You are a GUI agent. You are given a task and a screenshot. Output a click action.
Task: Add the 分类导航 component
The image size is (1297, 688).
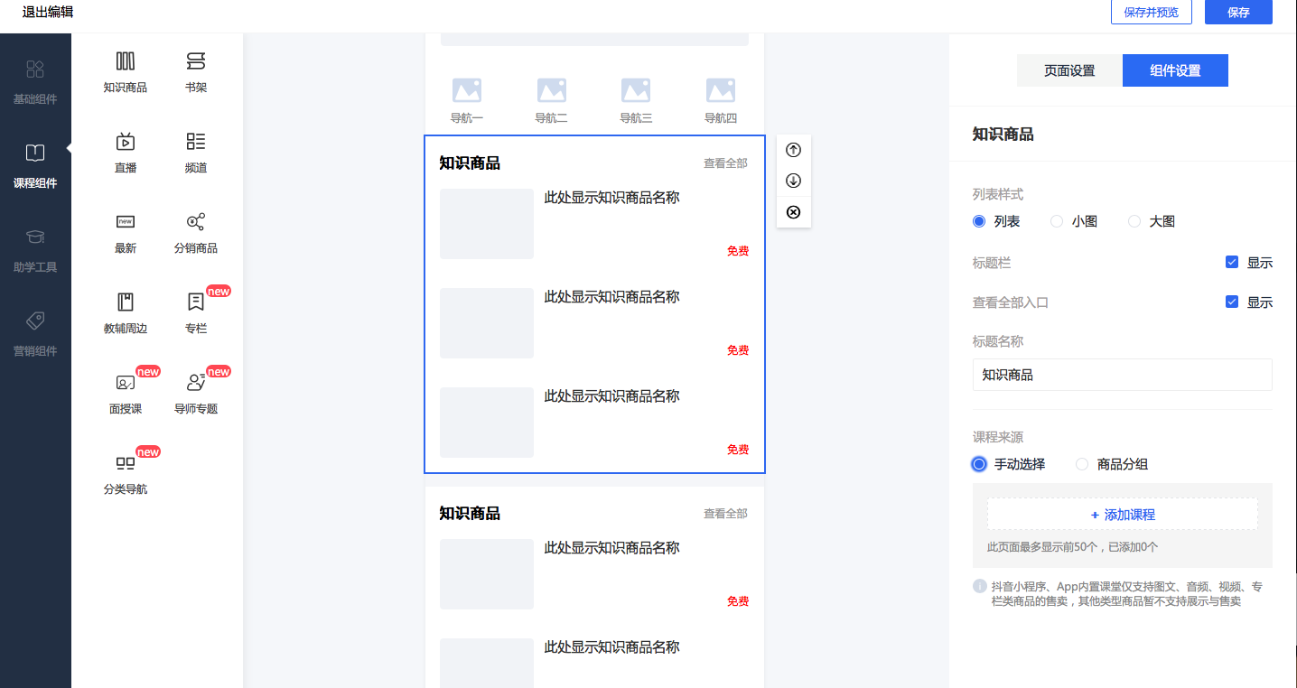tap(126, 474)
